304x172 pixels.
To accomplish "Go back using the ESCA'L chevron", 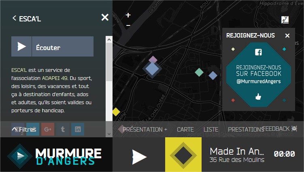I will 14,18.
